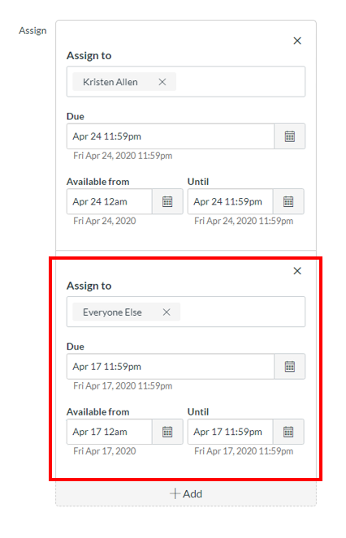This screenshot has height=538, width=346.
Task: Close the Kristen Allen assignment card
Action: coord(297,41)
